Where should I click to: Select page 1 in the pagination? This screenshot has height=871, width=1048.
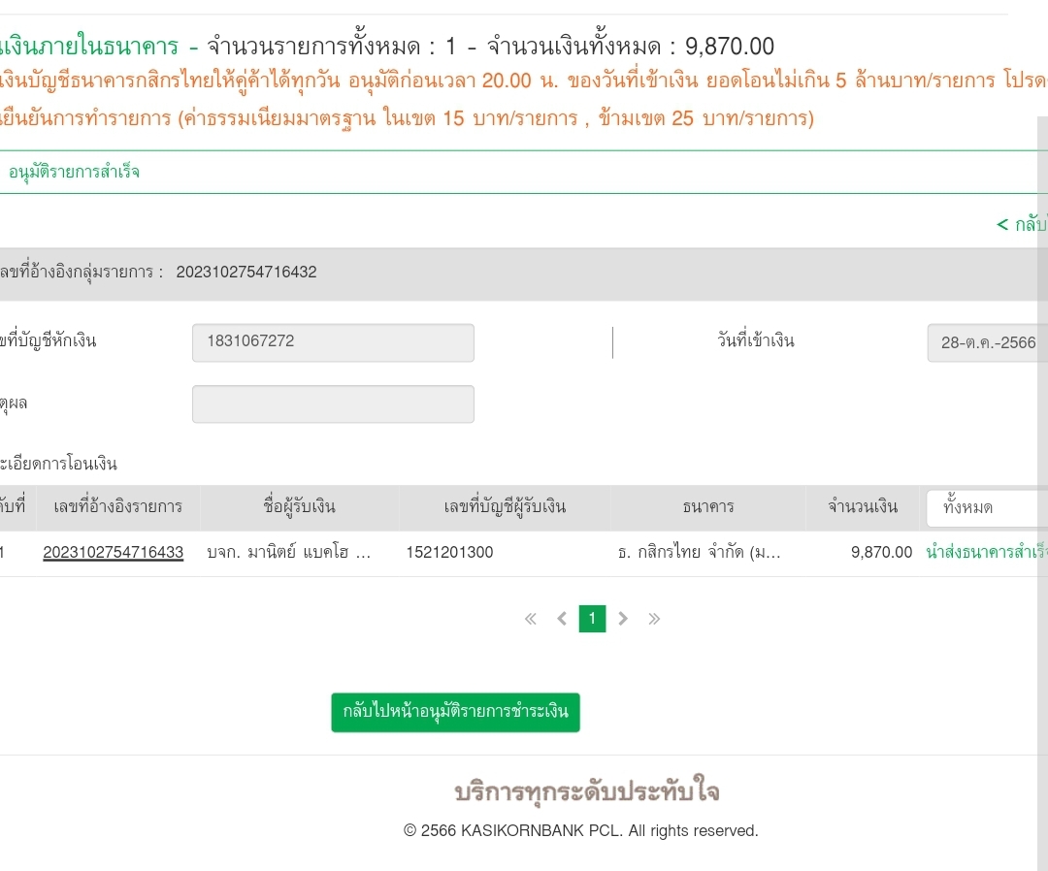click(x=592, y=619)
